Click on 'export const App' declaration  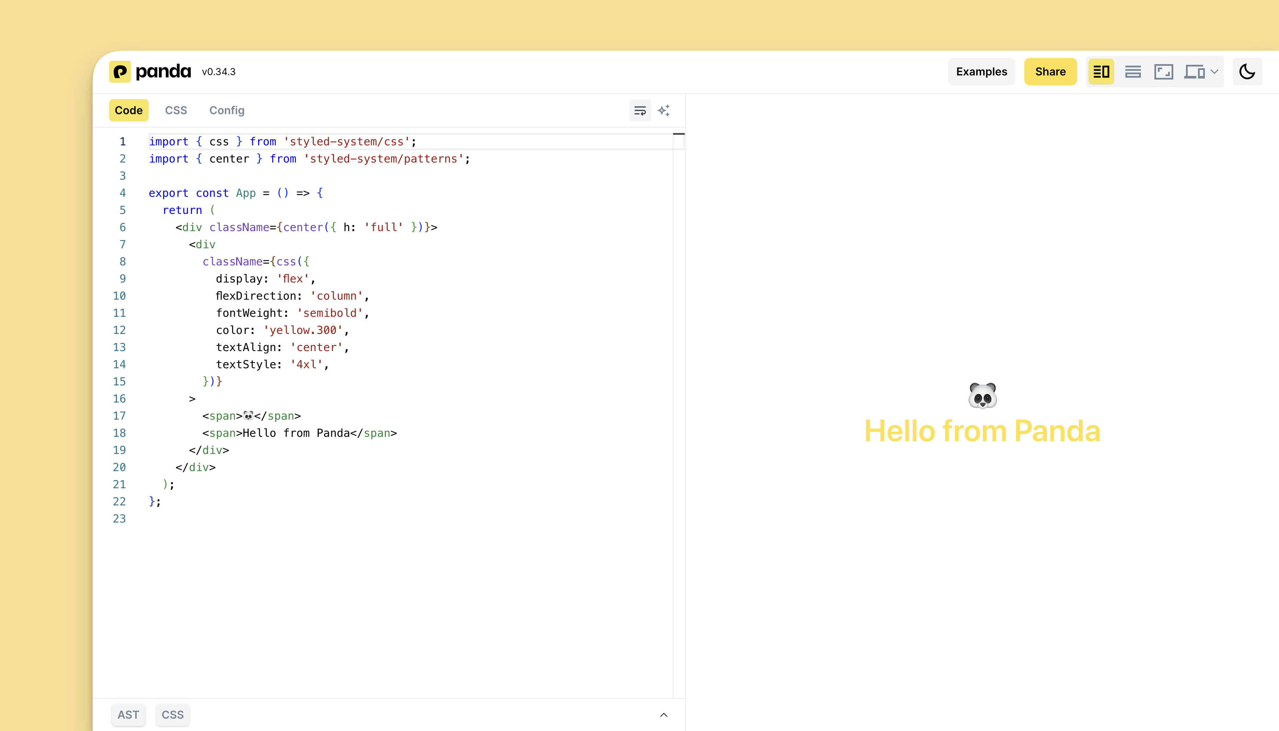(202, 193)
